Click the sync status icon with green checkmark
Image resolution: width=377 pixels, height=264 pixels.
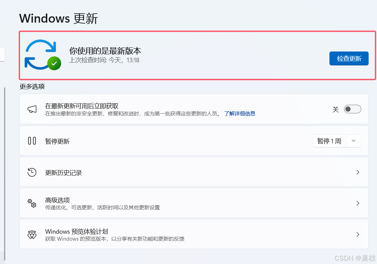coord(43,55)
